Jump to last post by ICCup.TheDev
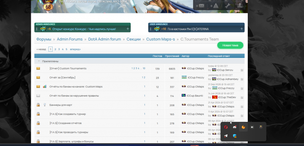Image resolution: width=304 pixels, height=146 pixels. coord(242,97)
